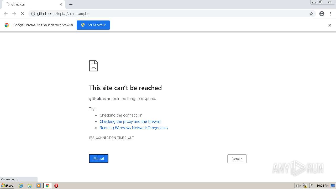This screenshot has width=336, height=189.
Task: Click ERR_CONNECTION_TIMED_OUT error code text
Action: [112, 138]
